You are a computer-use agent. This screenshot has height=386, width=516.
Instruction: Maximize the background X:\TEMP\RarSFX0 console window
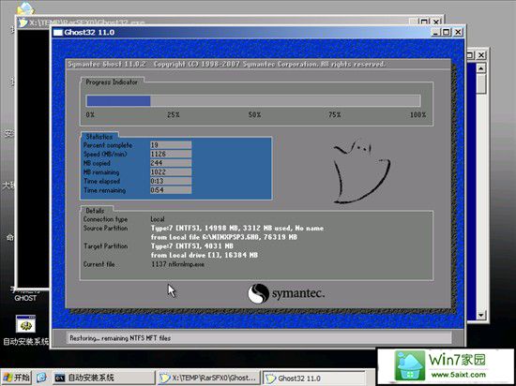click(424, 22)
